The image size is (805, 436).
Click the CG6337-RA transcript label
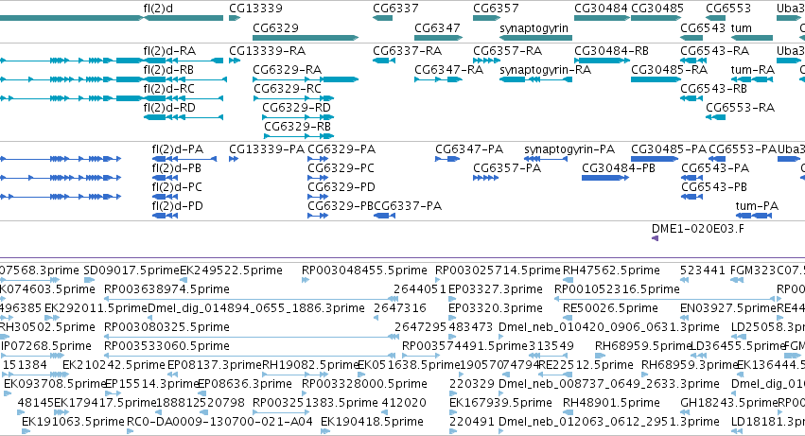pos(407,51)
